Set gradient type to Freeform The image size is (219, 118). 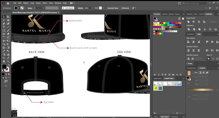207,73
